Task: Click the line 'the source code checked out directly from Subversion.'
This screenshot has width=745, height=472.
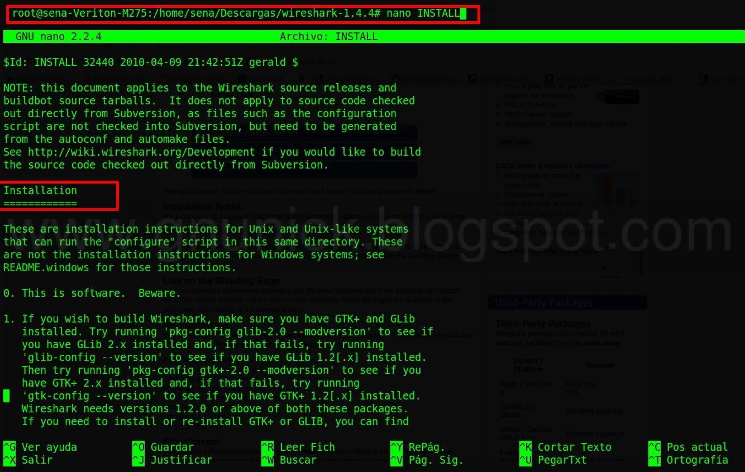Action: [x=166, y=165]
